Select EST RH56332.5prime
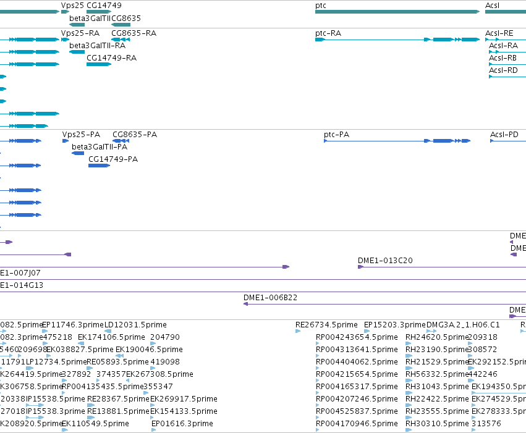This screenshot has height=433, width=526. 437,374
